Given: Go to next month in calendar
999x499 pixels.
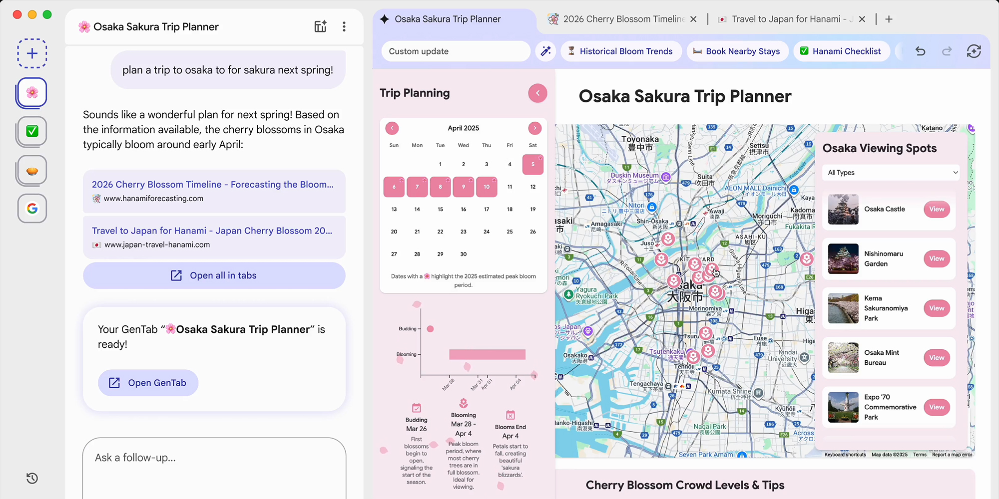Looking at the screenshot, I should click(534, 128).
